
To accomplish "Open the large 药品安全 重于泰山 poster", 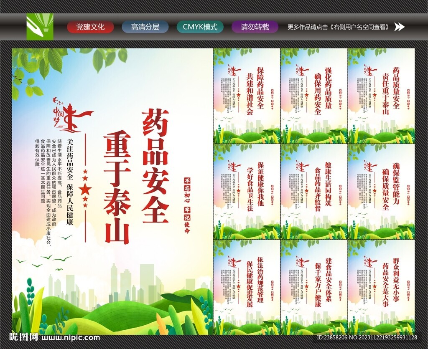I will [x=112, y=192].
